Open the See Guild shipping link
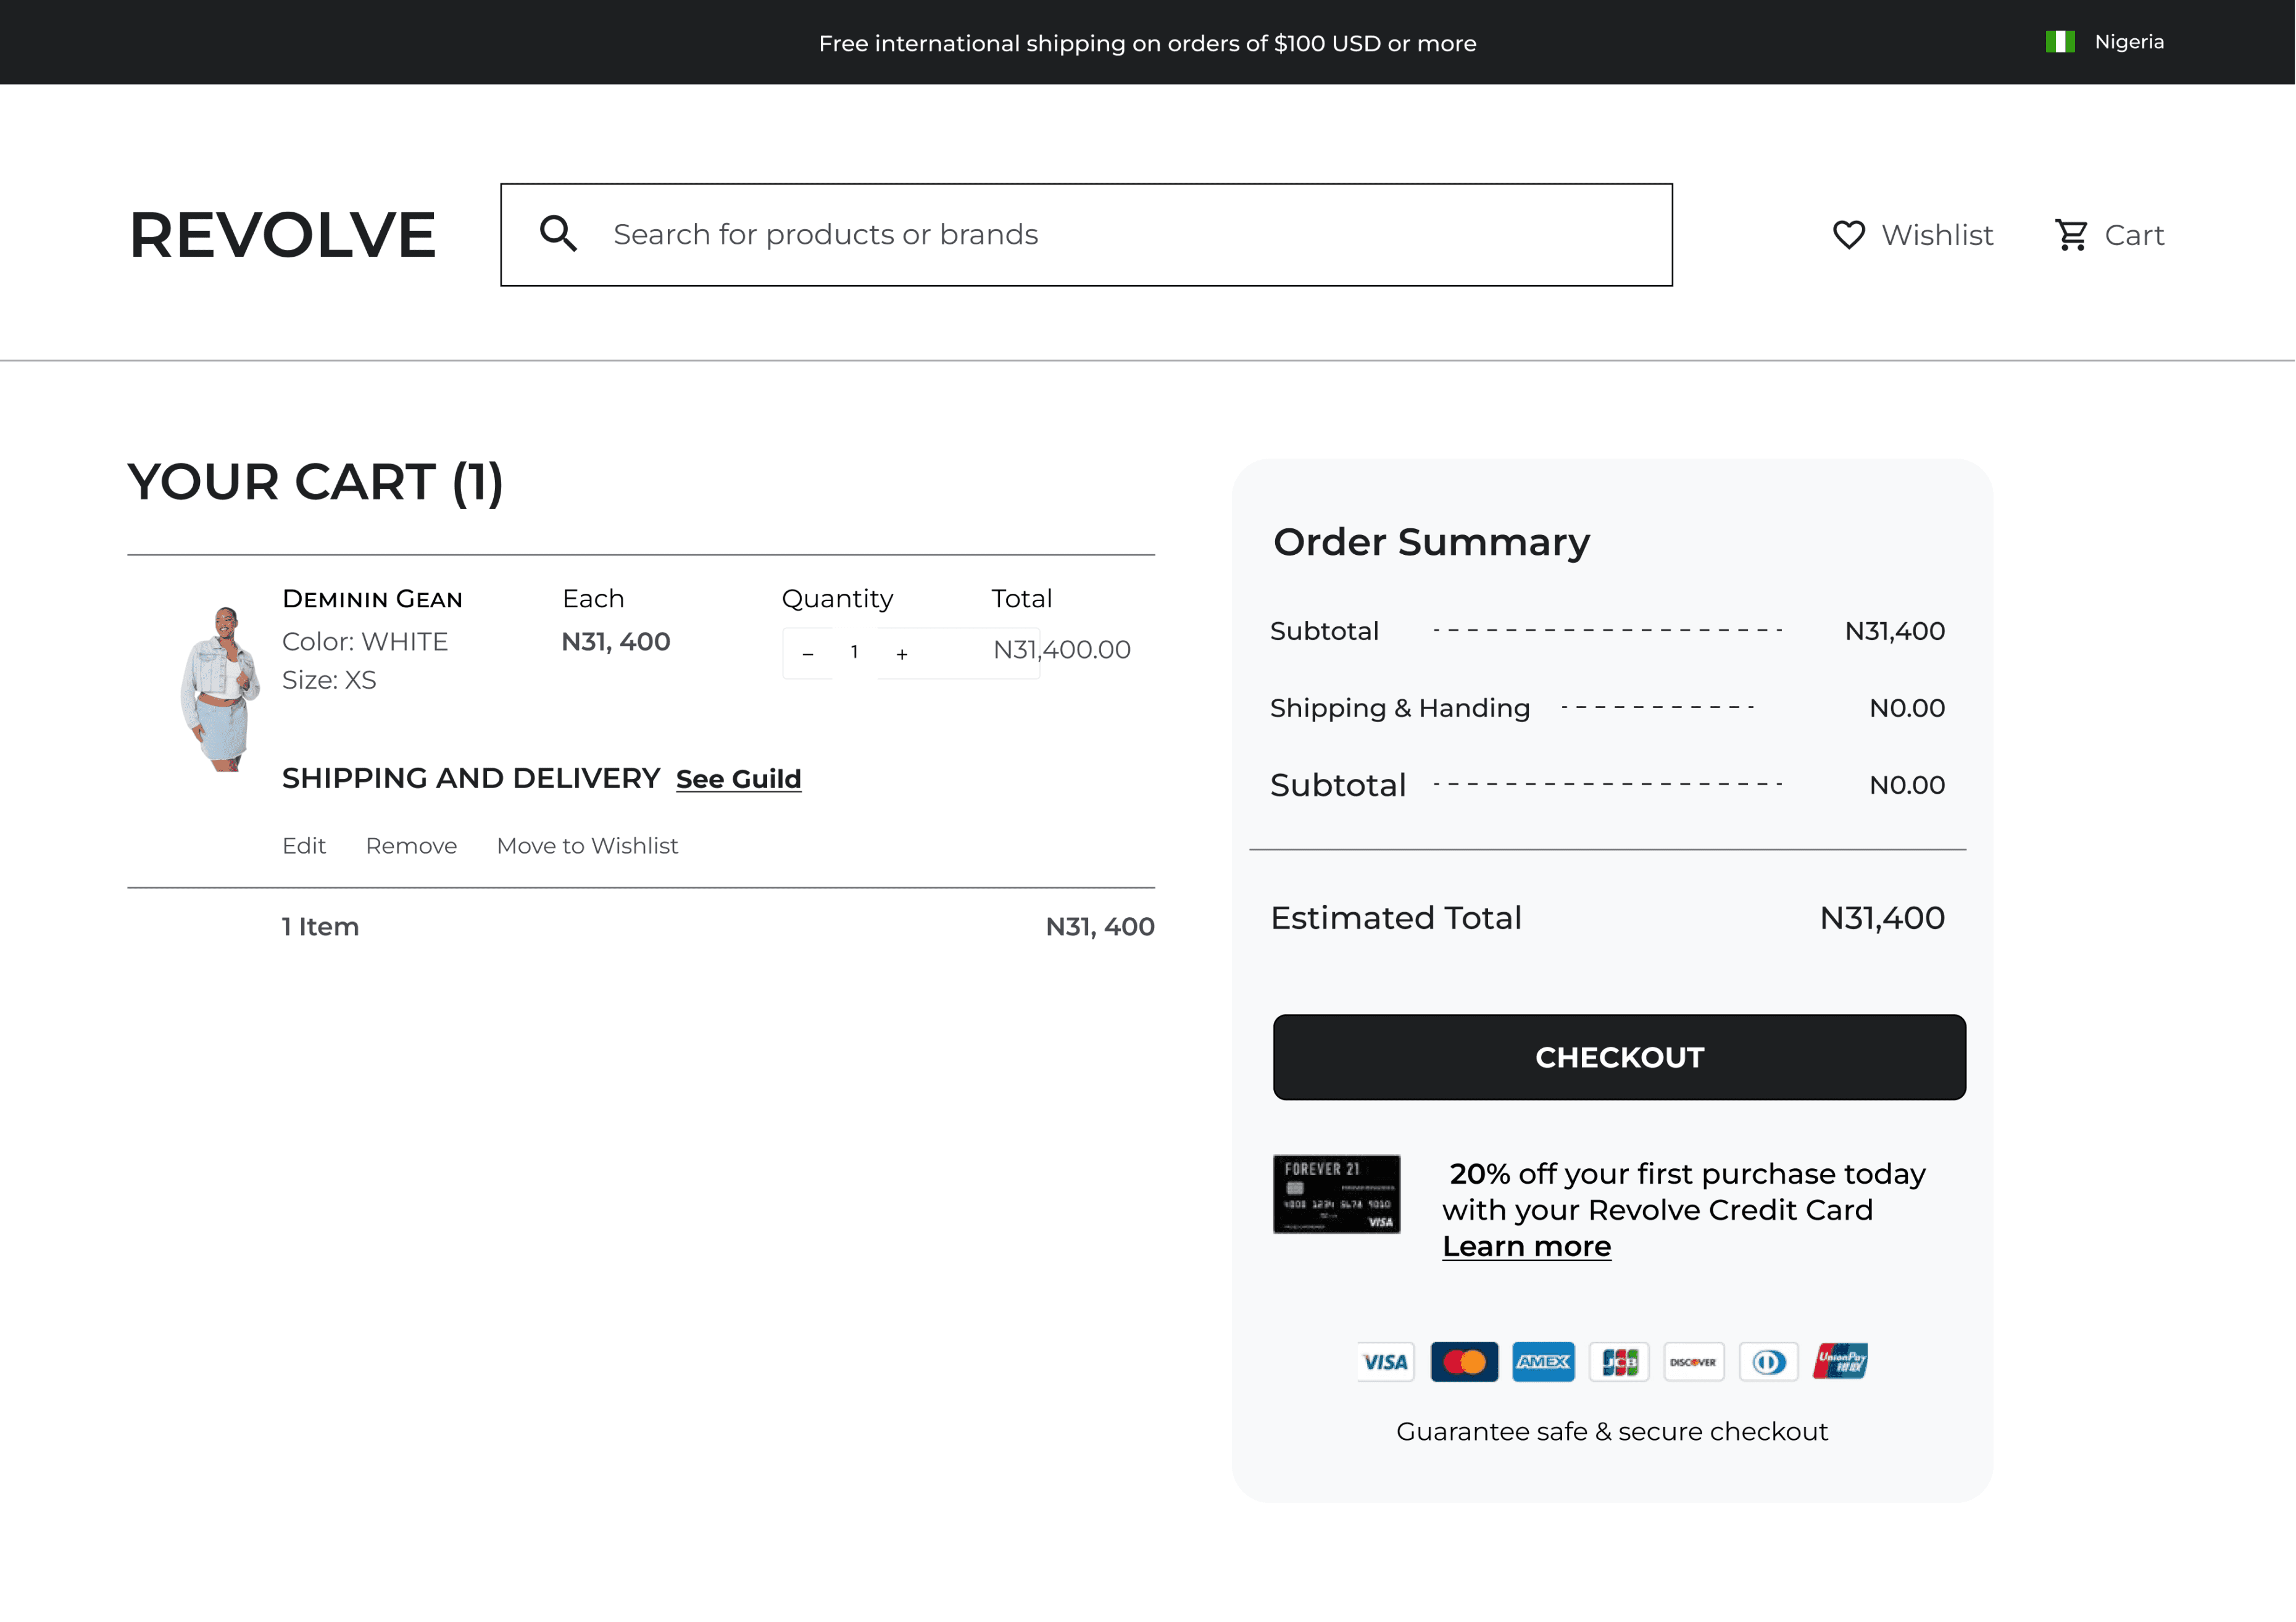 (738, 779)
